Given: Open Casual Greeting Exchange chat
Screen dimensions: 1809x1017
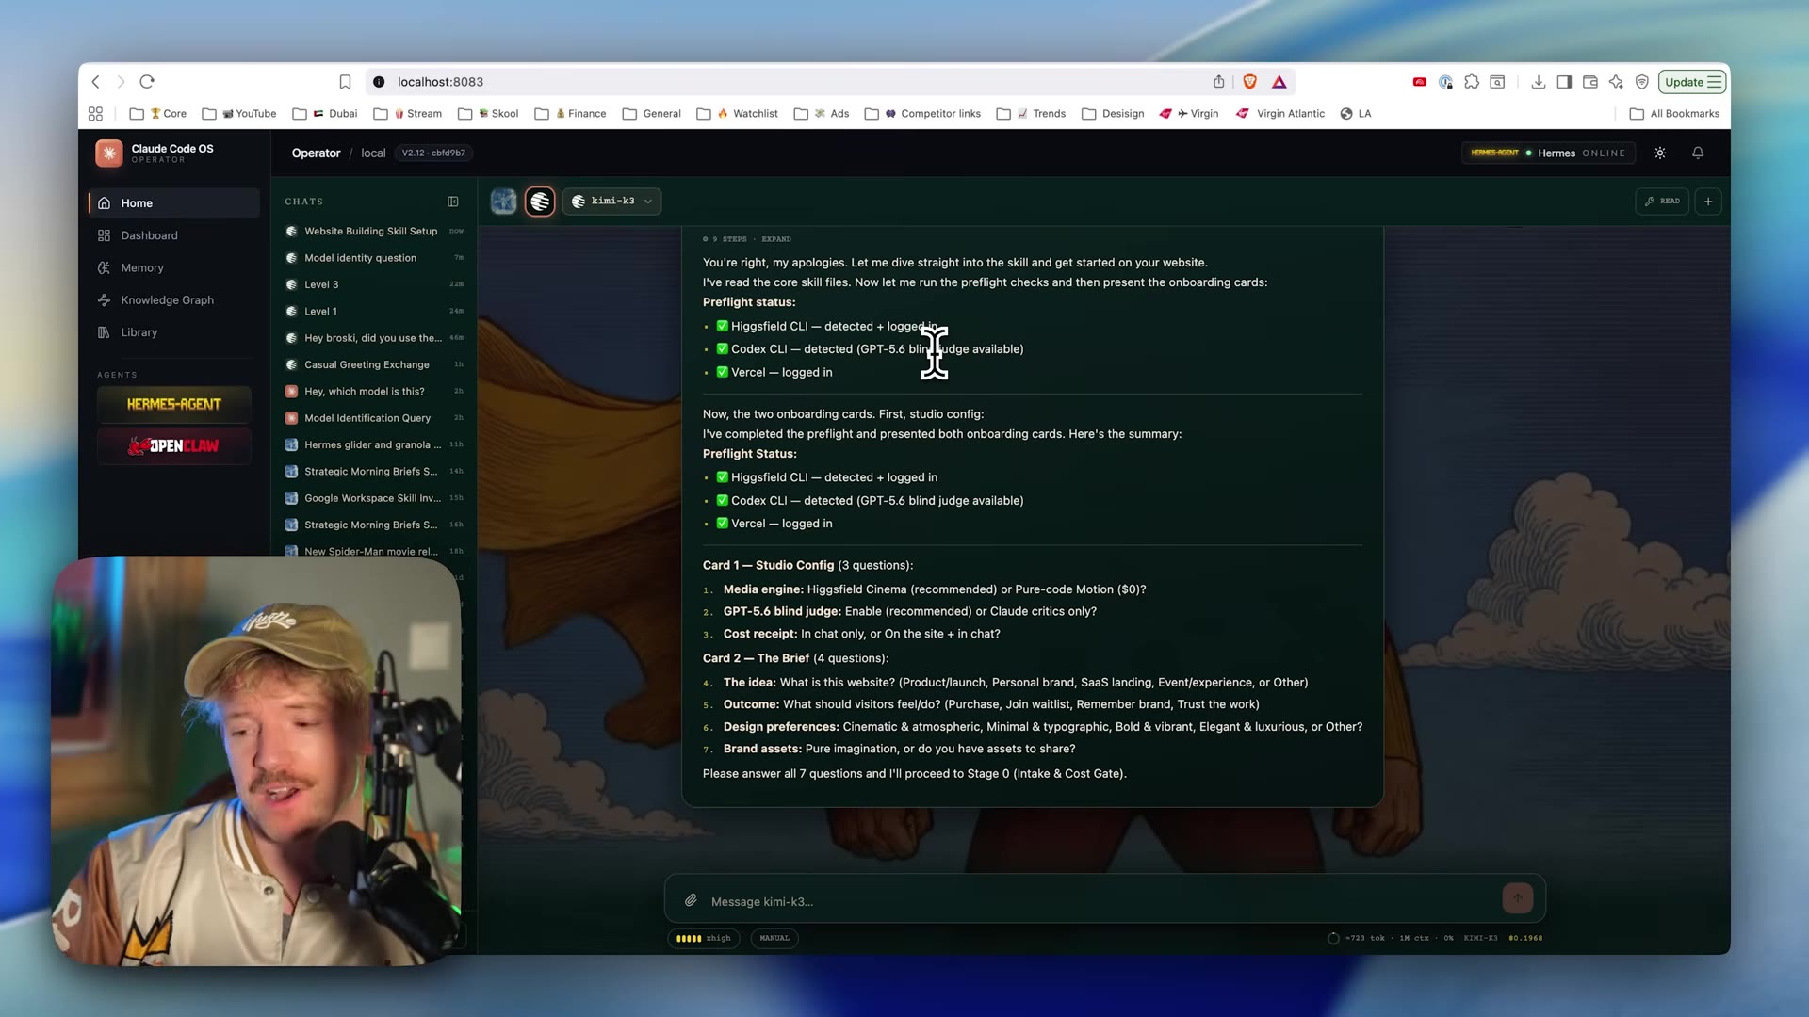Looking at the screenshot, I should tap(374, 364).
